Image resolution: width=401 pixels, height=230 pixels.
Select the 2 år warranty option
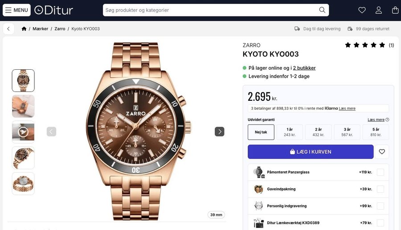tap(318, 132)
